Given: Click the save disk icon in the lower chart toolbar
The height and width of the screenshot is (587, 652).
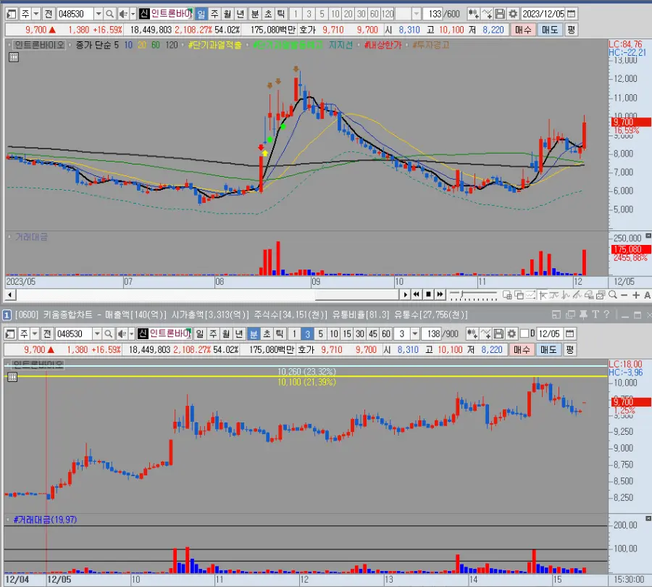Looking at the screenshot, I should 498,333.
